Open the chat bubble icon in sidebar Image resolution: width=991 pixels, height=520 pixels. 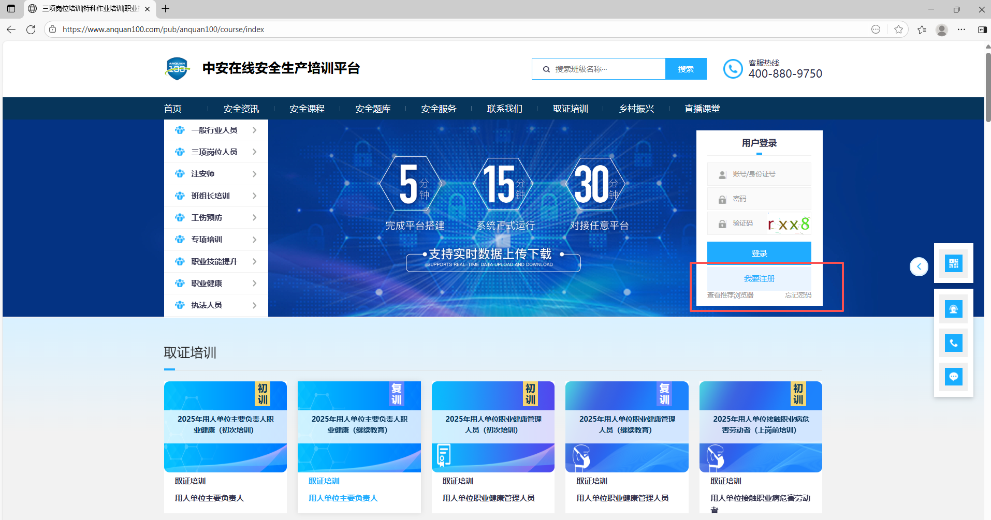click(x=953, y=376)
